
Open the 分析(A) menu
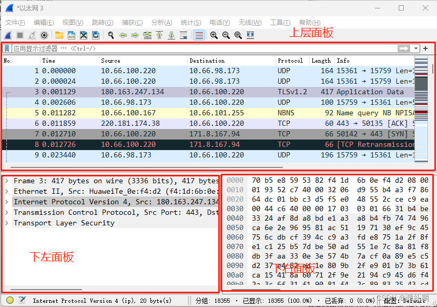click(x=161, y=23)
